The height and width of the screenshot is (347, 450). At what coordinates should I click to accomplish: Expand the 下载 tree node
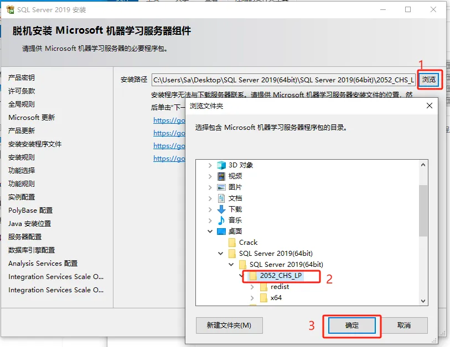[x=210, y=209]
